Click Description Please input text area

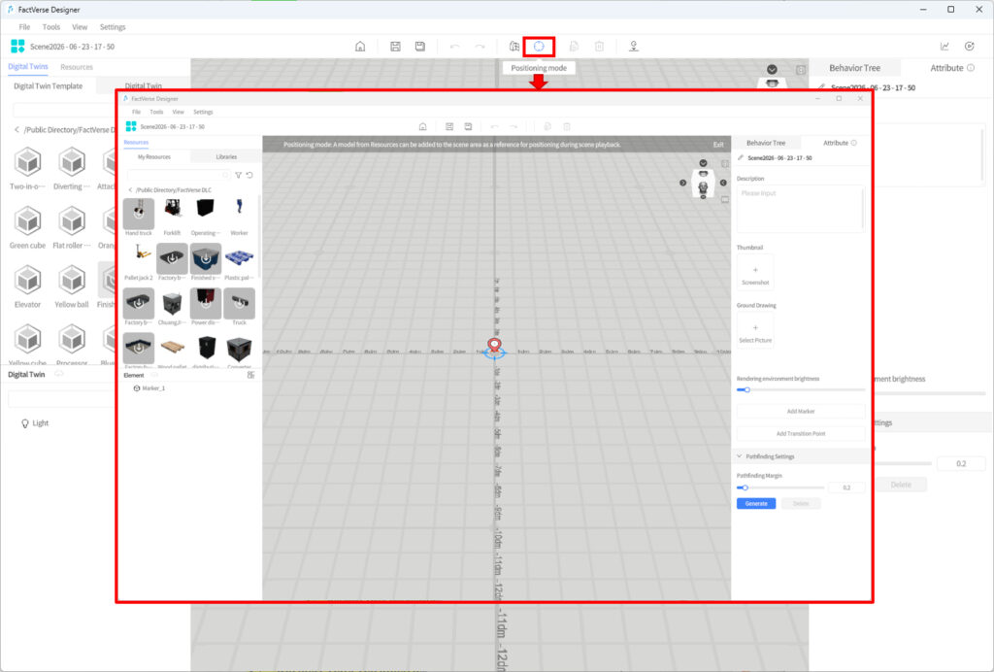click(800, 209)
